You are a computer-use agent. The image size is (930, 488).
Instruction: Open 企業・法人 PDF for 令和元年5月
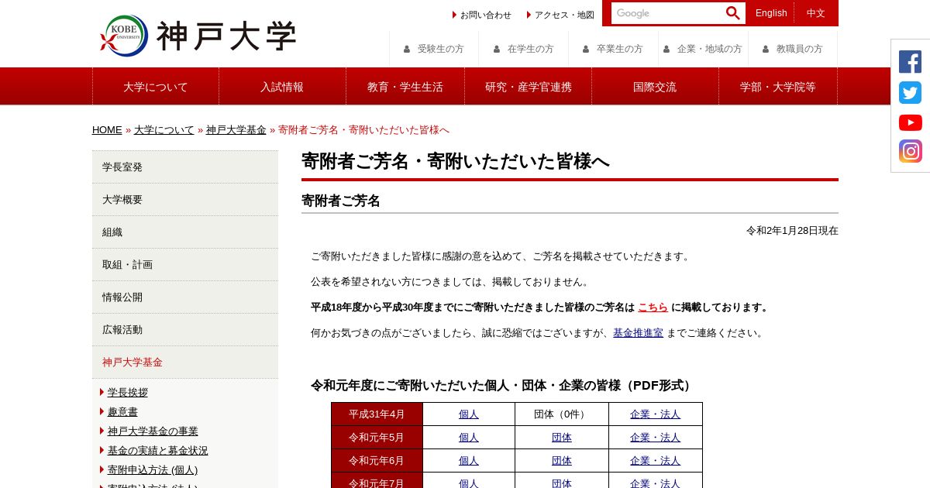pyautogui.click(x=655, y=437)
